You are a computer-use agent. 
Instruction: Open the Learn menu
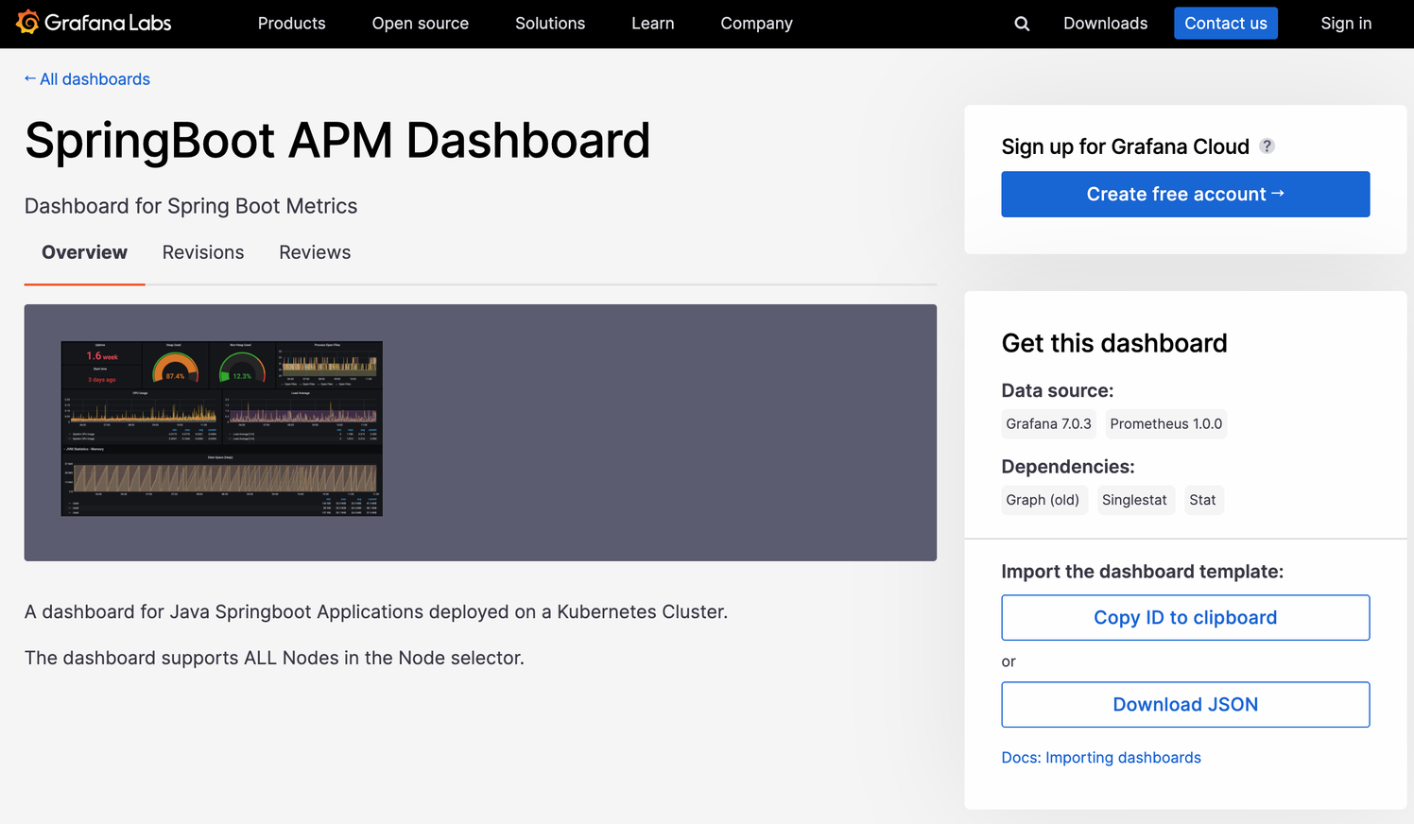click(652, 24)
